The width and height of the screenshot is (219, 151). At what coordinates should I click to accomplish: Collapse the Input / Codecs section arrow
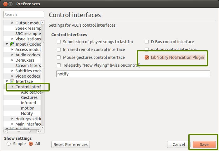click(x=7, y=44)
